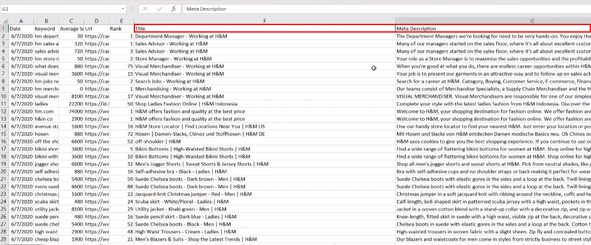This screenshot has width=591, height=245.
Task: Select rank cell with value 72
Action: [121, 133]
